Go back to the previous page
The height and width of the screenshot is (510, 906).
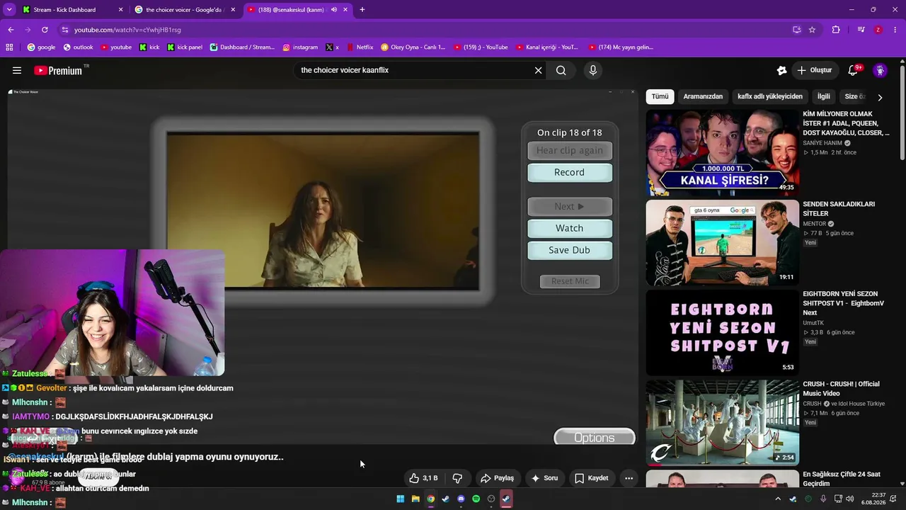click(11, 30)
